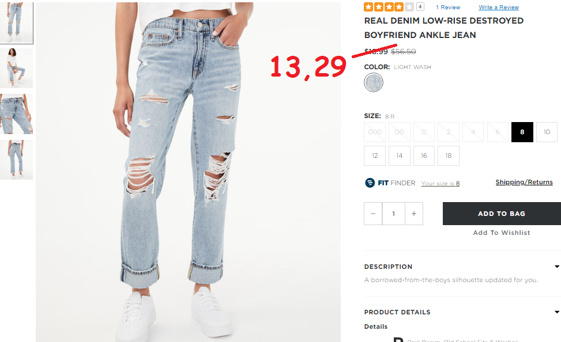Select size 18
The image size is (561, 342).
point(449,155)
